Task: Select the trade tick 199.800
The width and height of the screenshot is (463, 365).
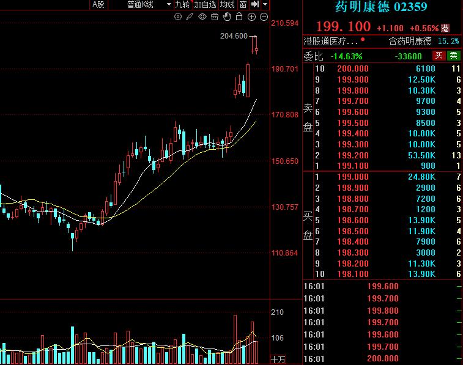Action: click(383, 311)
